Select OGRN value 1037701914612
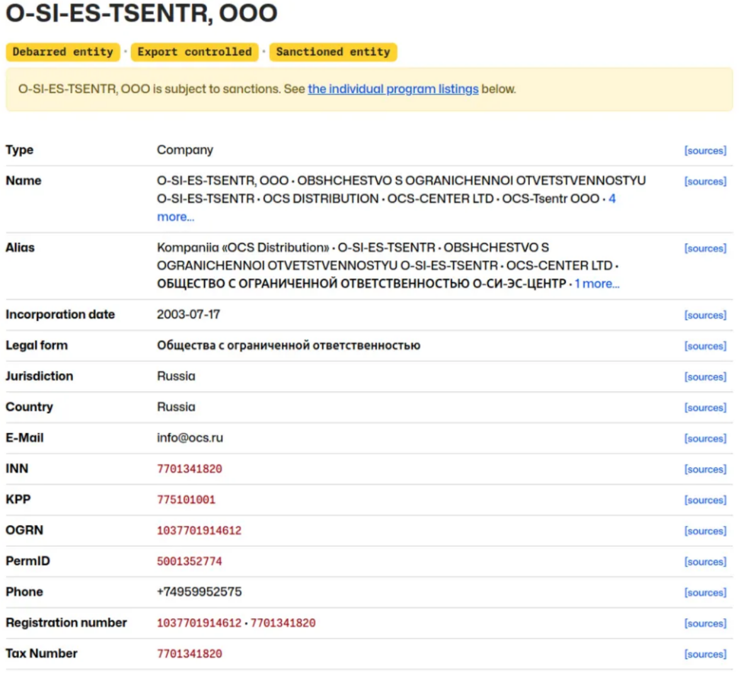The width and height of the screenshot is (744, 673). click(199, 531)
